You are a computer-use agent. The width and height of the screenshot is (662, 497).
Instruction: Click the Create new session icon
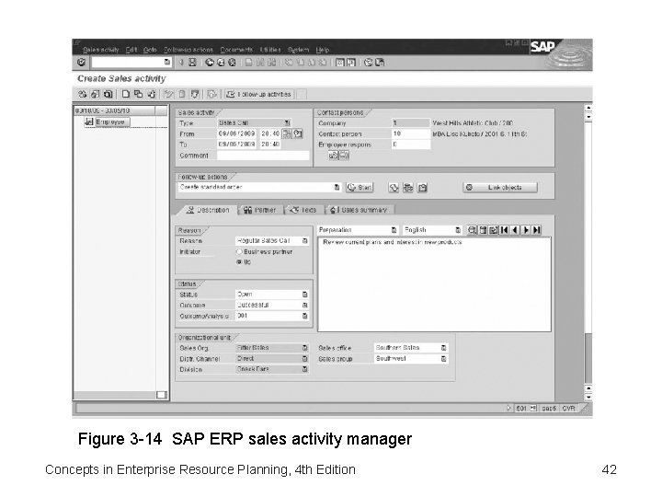tap(339, 63)
